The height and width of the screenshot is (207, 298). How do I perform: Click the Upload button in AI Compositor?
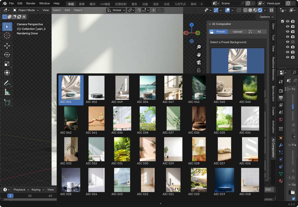(237, 31)
